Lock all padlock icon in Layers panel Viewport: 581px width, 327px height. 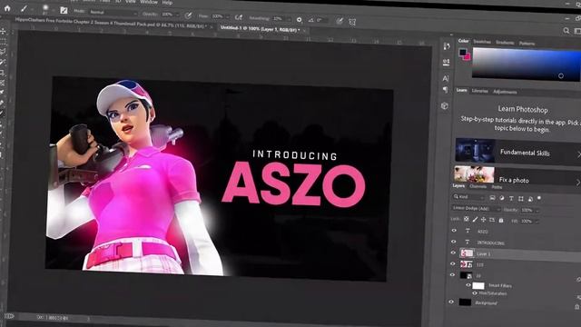[x=501, y=221]
